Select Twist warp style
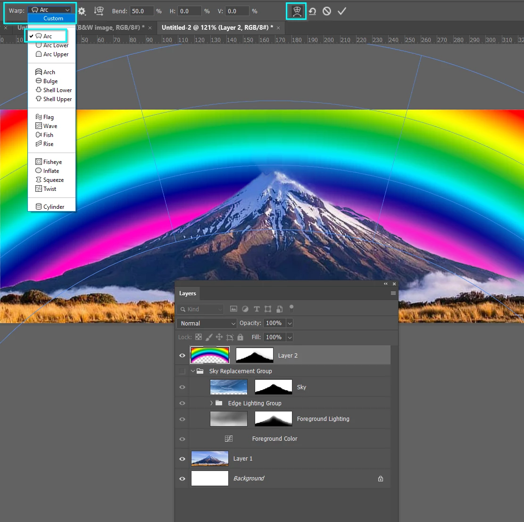The image size is (524, 522). 52,189
